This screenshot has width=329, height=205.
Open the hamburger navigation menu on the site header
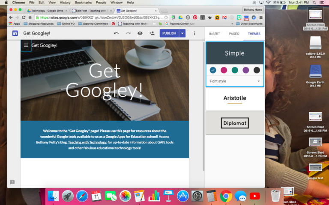26,45
